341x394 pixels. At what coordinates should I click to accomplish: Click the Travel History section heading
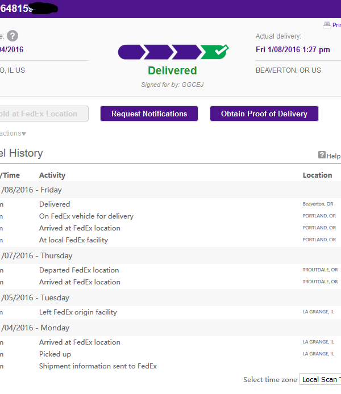click(x=22, y=153)
